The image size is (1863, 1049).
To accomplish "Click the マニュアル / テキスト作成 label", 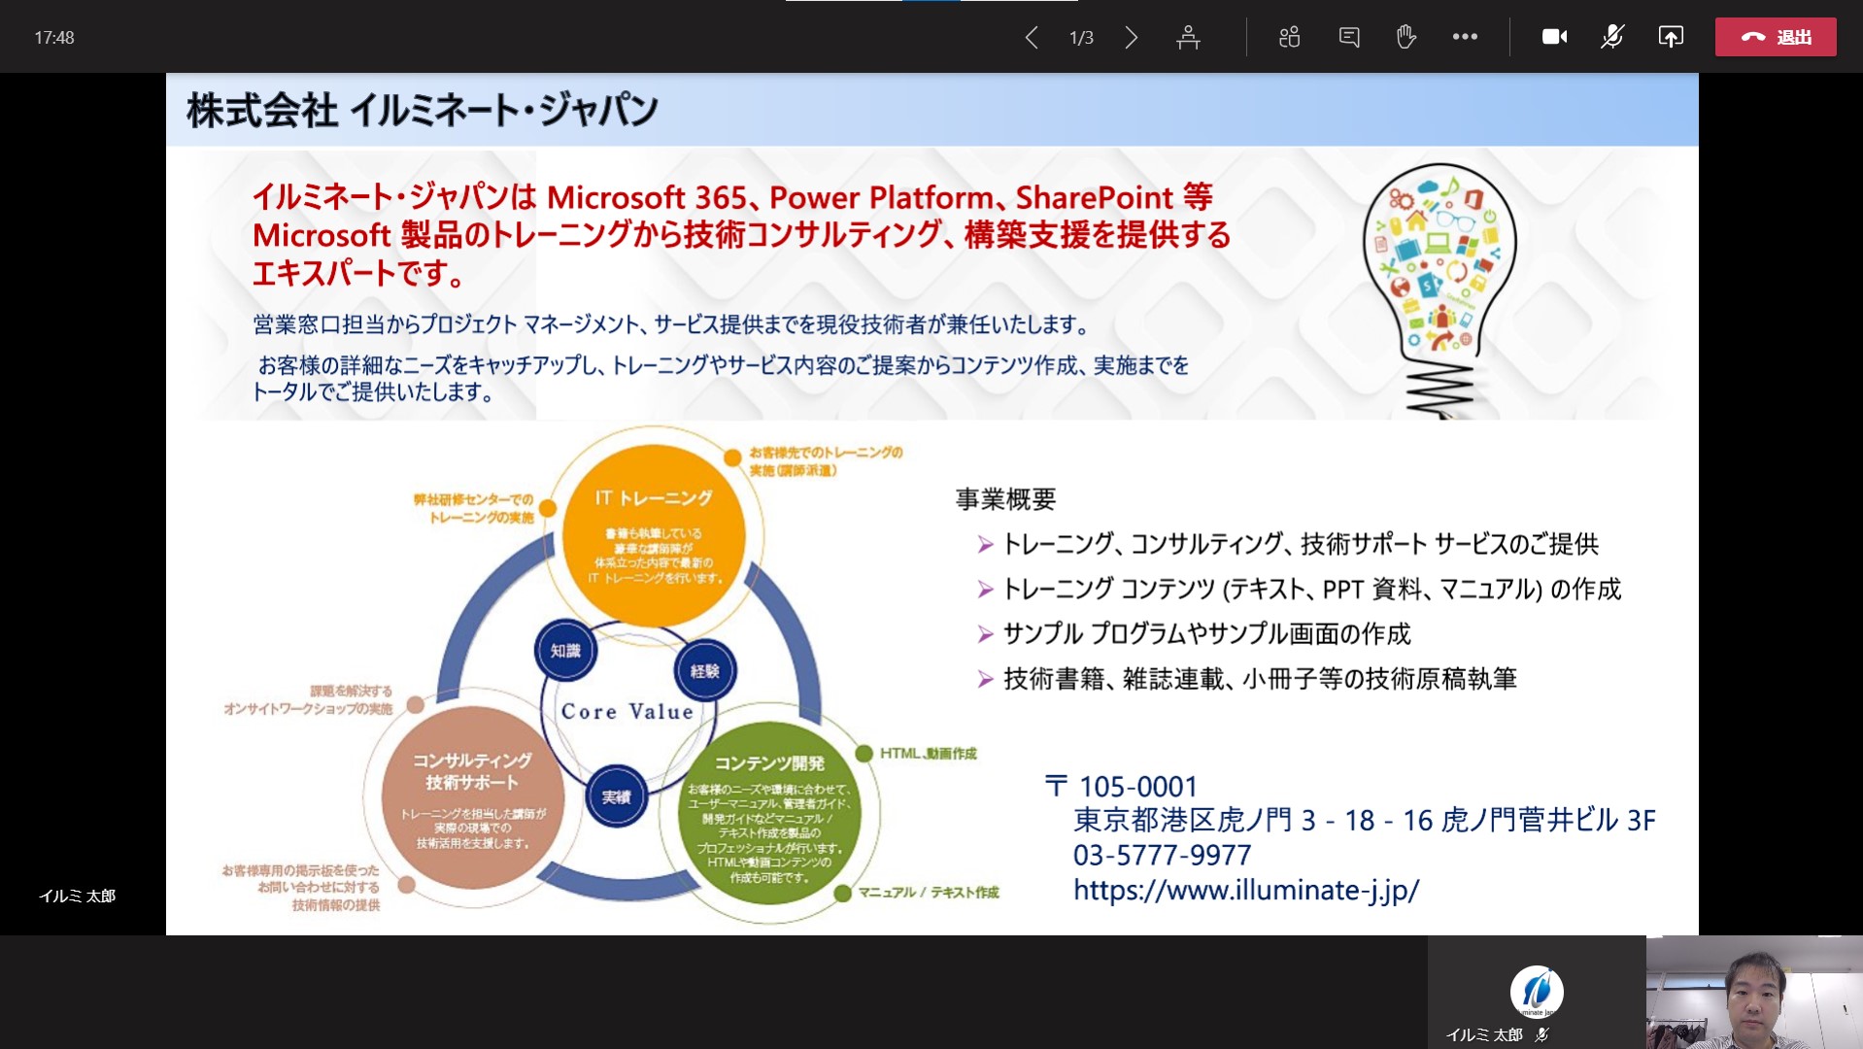I will click(929, 892).
